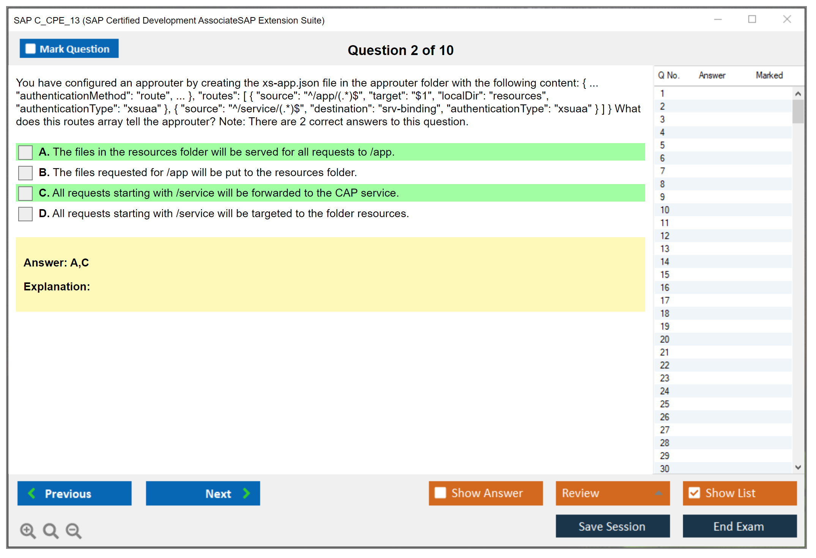Click the right arrow icon on Next

pyautogui.click(x=247, y=493)
